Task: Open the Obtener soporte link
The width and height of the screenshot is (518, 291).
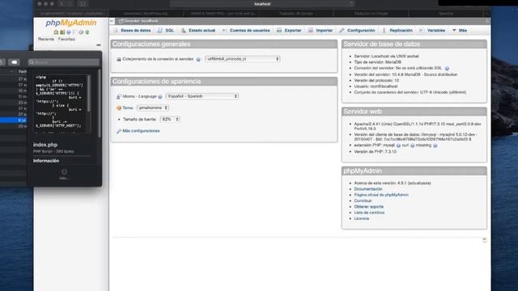Action: 369,207
